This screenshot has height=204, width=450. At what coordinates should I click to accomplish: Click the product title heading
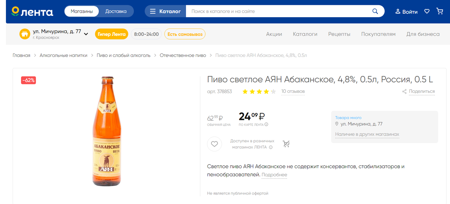point(320,79)
